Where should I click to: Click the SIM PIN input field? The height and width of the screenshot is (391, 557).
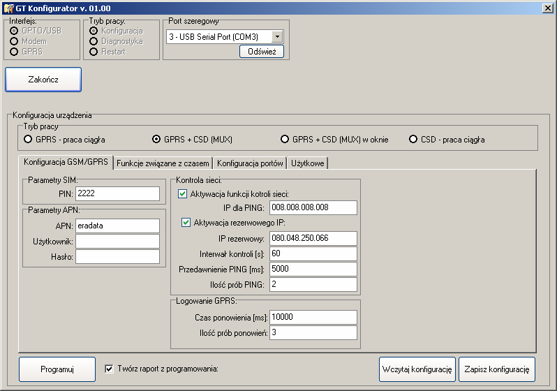tap(117, 193)
